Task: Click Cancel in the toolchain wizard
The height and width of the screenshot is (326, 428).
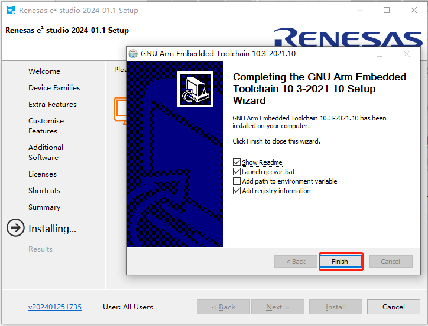Action: tap(390, 262)
